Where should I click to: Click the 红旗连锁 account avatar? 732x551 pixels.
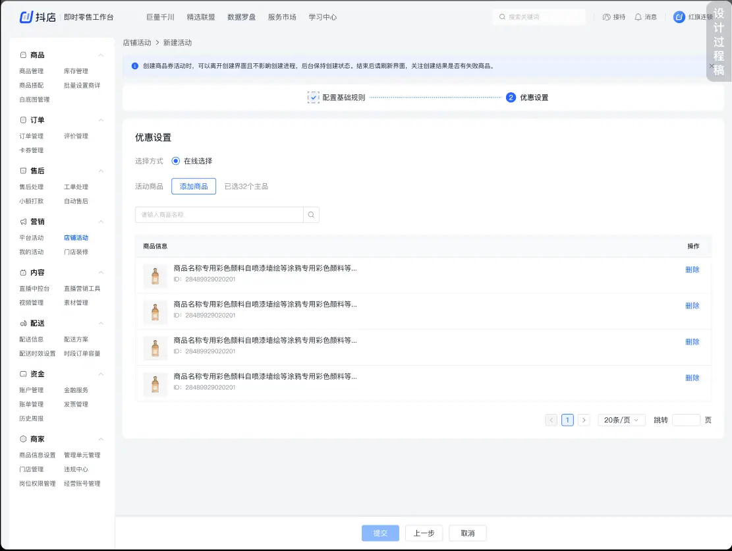pos(679,17)
